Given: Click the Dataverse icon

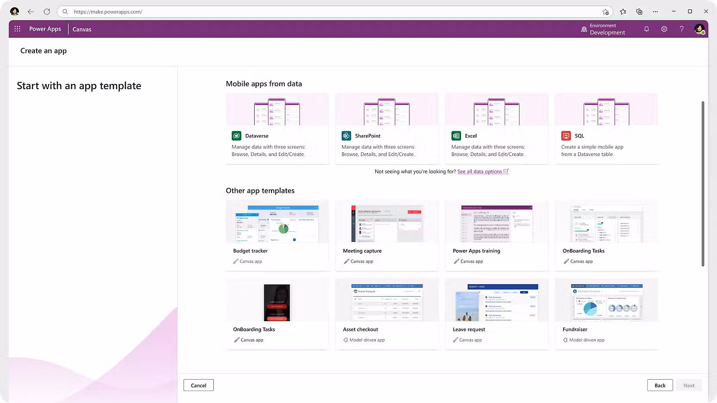Looking at the screenshot, I should (x=237, y=136).
